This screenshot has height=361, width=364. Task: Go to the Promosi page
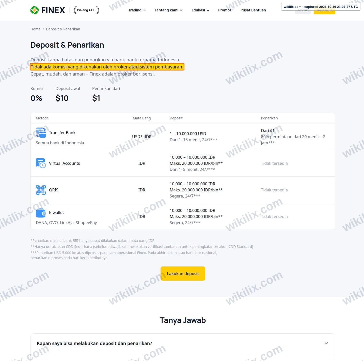pyautogui.click(x=225, y=10)
